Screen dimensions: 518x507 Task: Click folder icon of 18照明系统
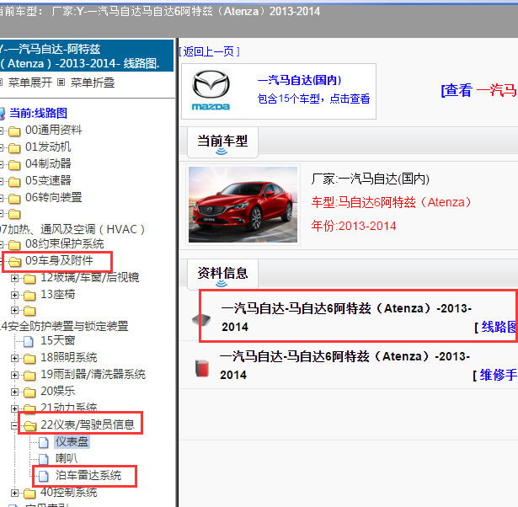[29, 359]
